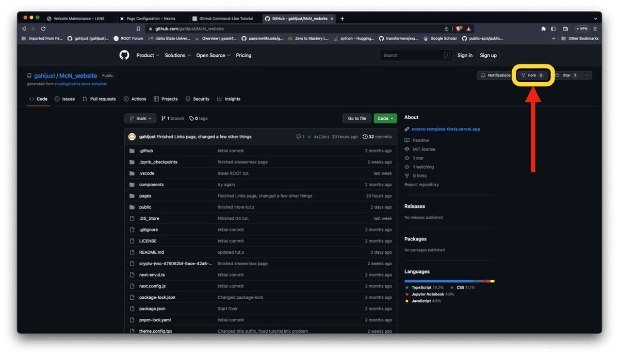Open the Report repository link

(x=421, y=185)
